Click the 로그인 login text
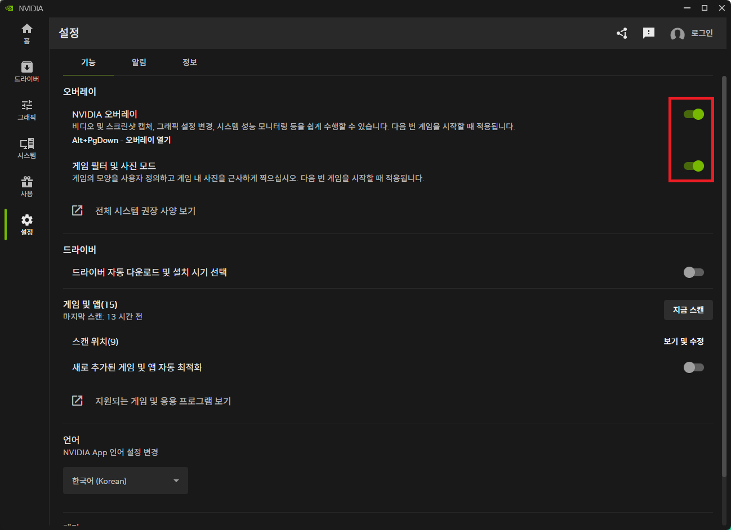731x530 pixels. click(x=702, y=33)
